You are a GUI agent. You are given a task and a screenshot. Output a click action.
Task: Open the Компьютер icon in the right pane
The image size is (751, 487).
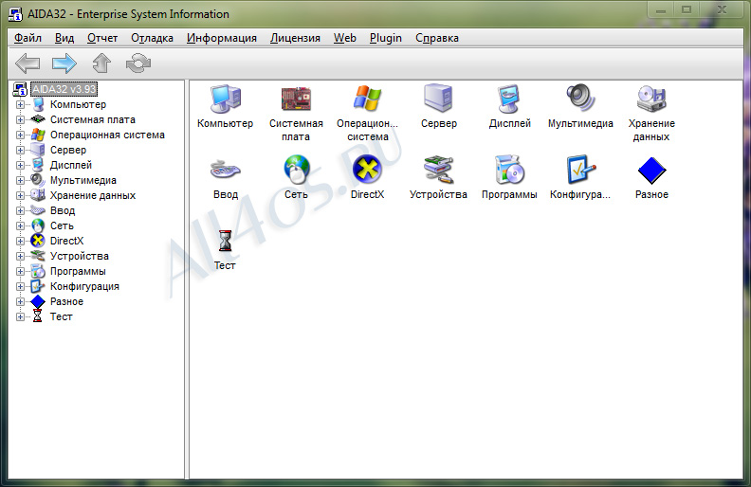225,99
